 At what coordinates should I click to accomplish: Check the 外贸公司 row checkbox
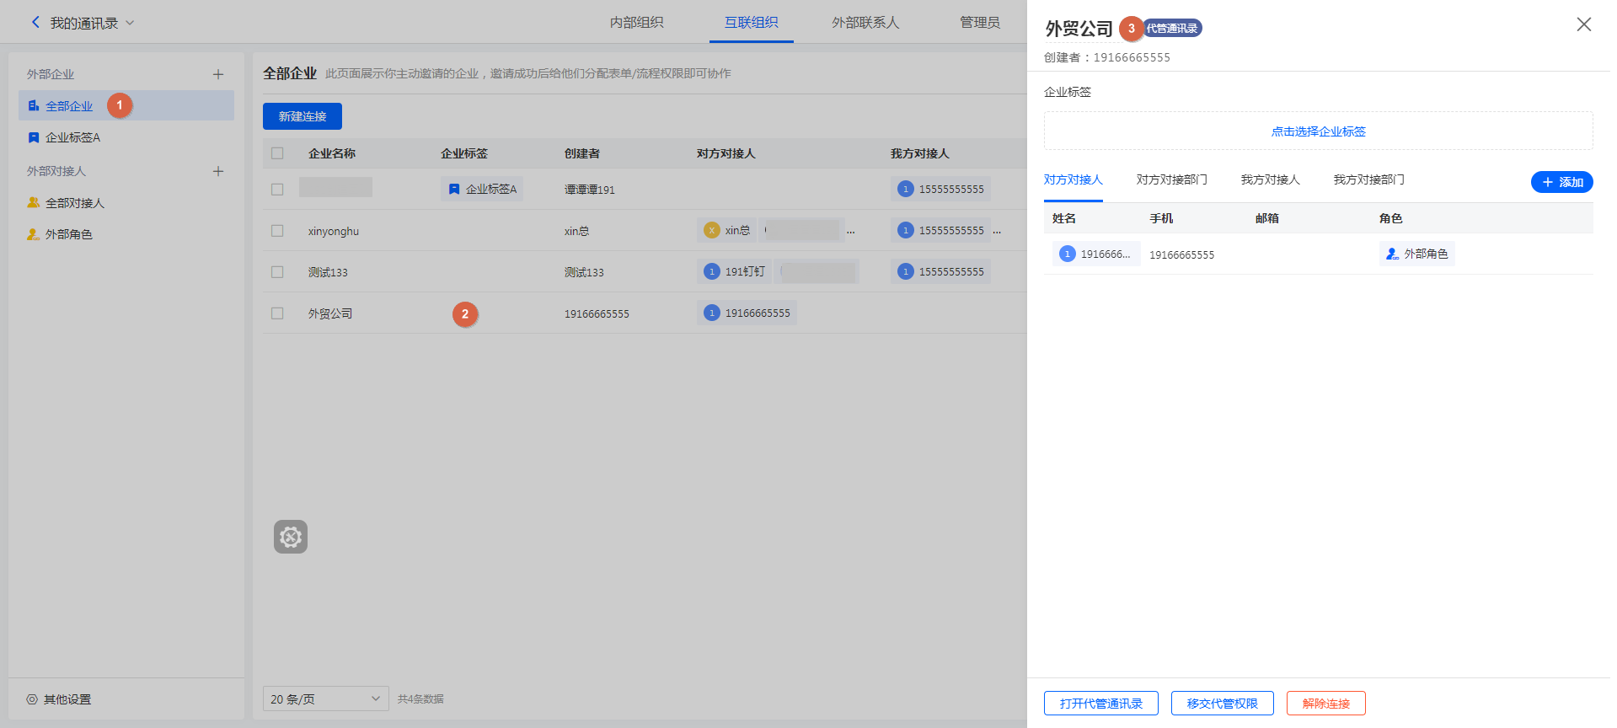click(277, 313)
